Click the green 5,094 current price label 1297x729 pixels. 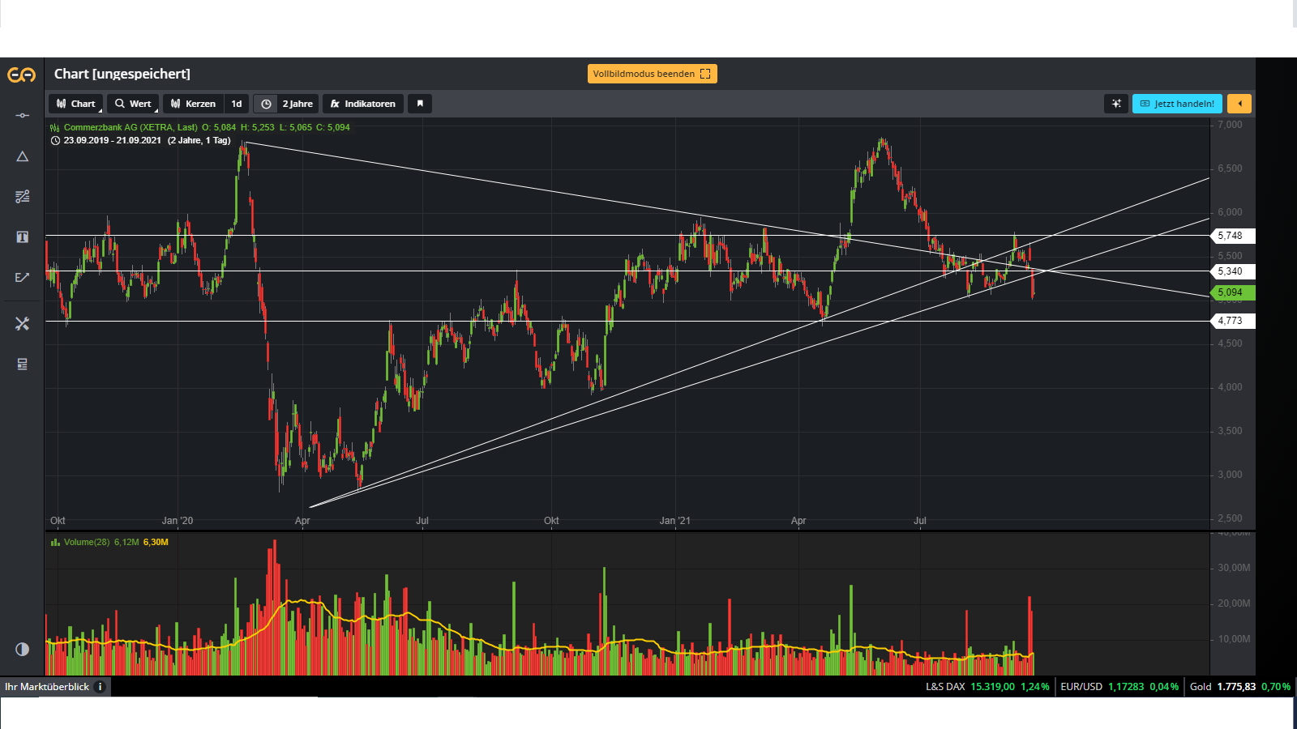[x=1232, y=292]
